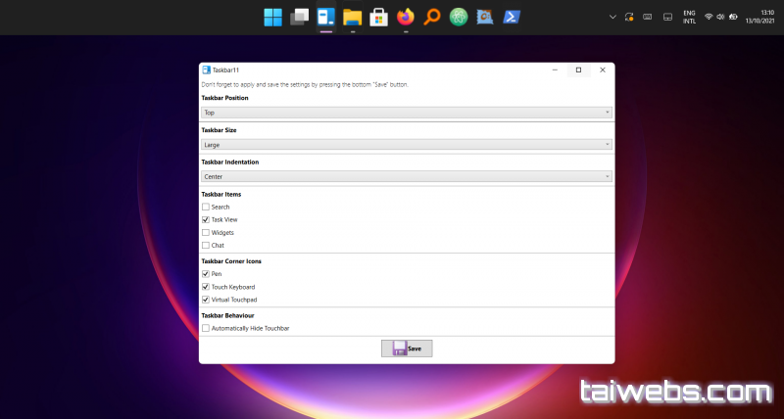Open the Taskbar Position dropdown

pyautogui.click(x=407, y=113)
